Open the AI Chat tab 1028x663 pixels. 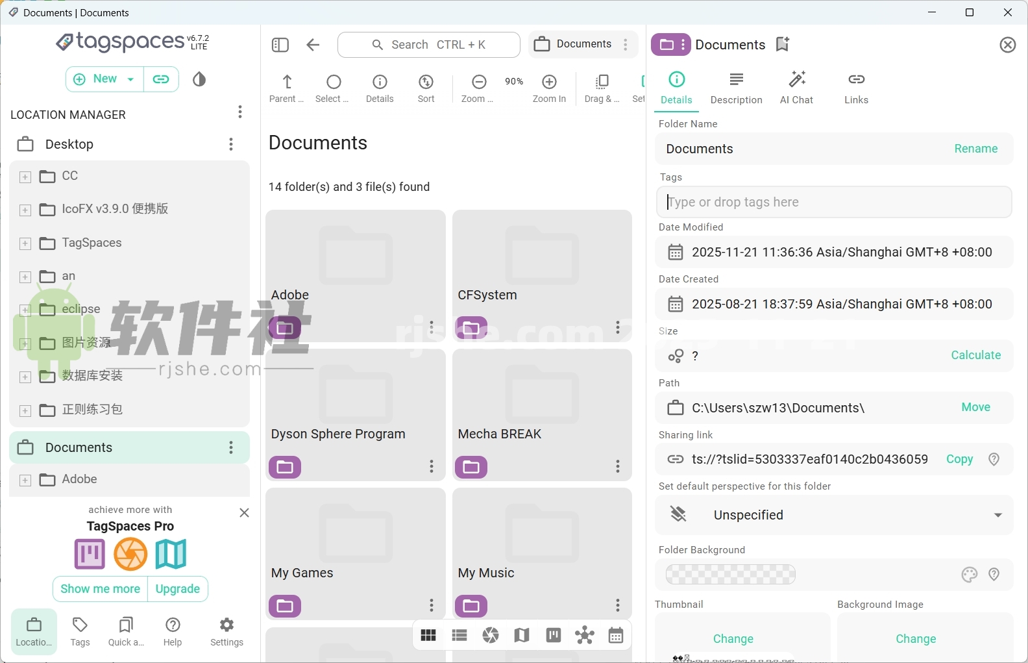point(796,88)
